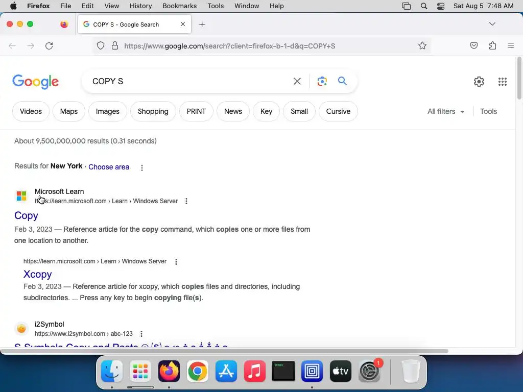Image resolution: width=523 pixels, height=392 pixels.
Task: Go to Google homepage via logo
Action: [36, 82]
